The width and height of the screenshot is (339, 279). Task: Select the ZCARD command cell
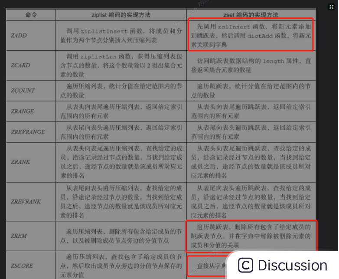(31, 66)
